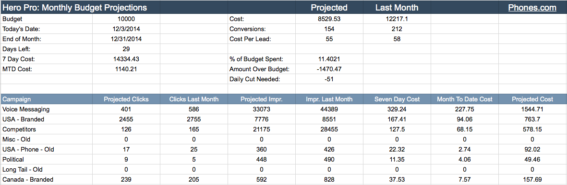Select the Budget value cell 10000

[x=126, y=19]
